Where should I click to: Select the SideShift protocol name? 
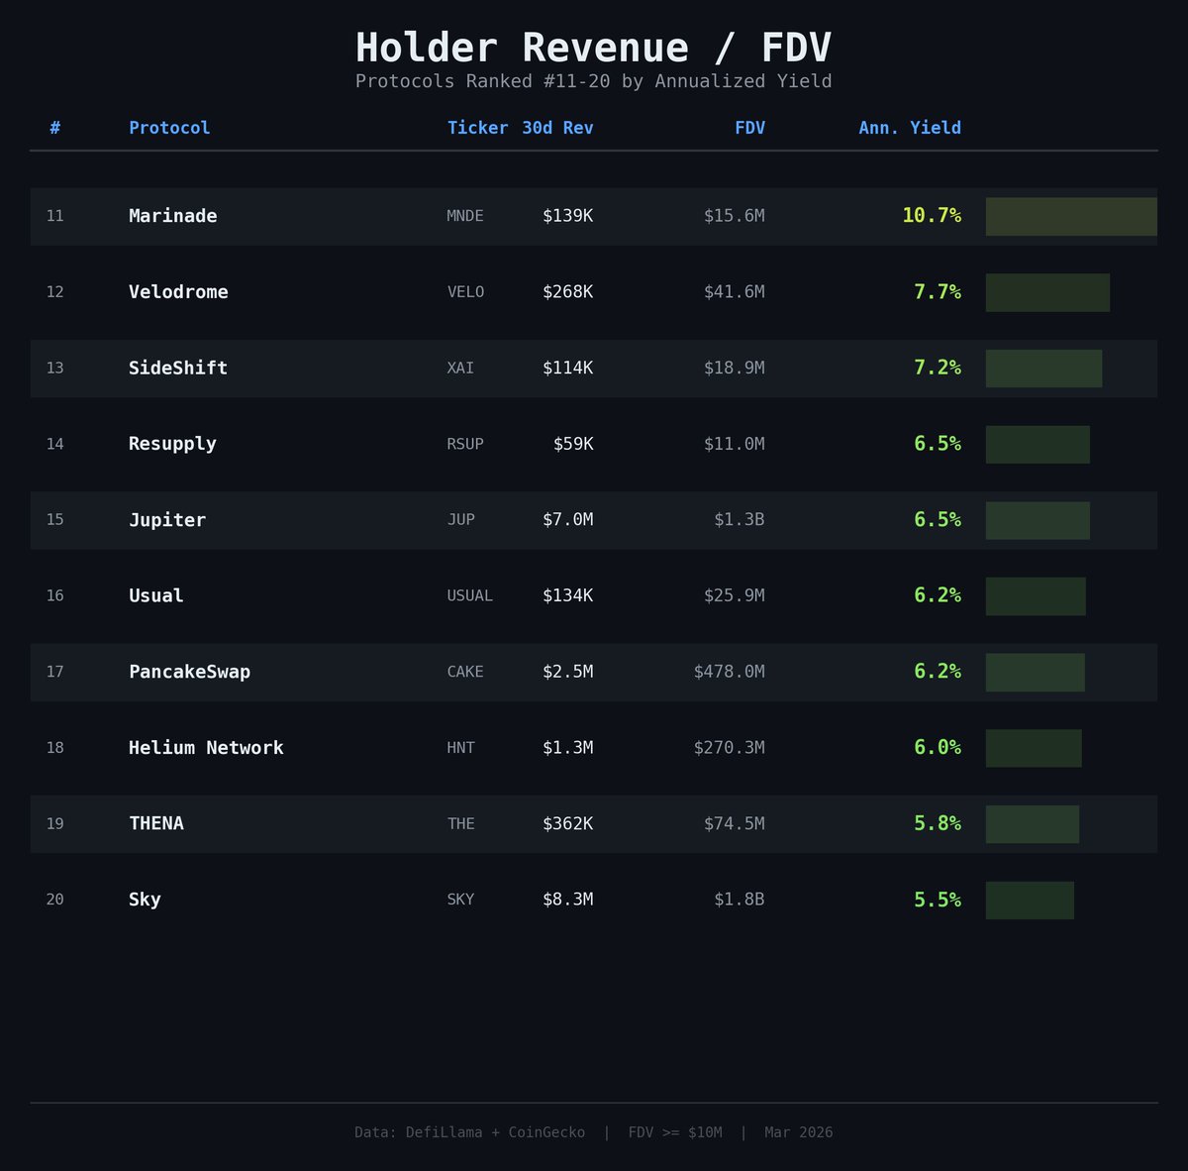coord(178,368)
